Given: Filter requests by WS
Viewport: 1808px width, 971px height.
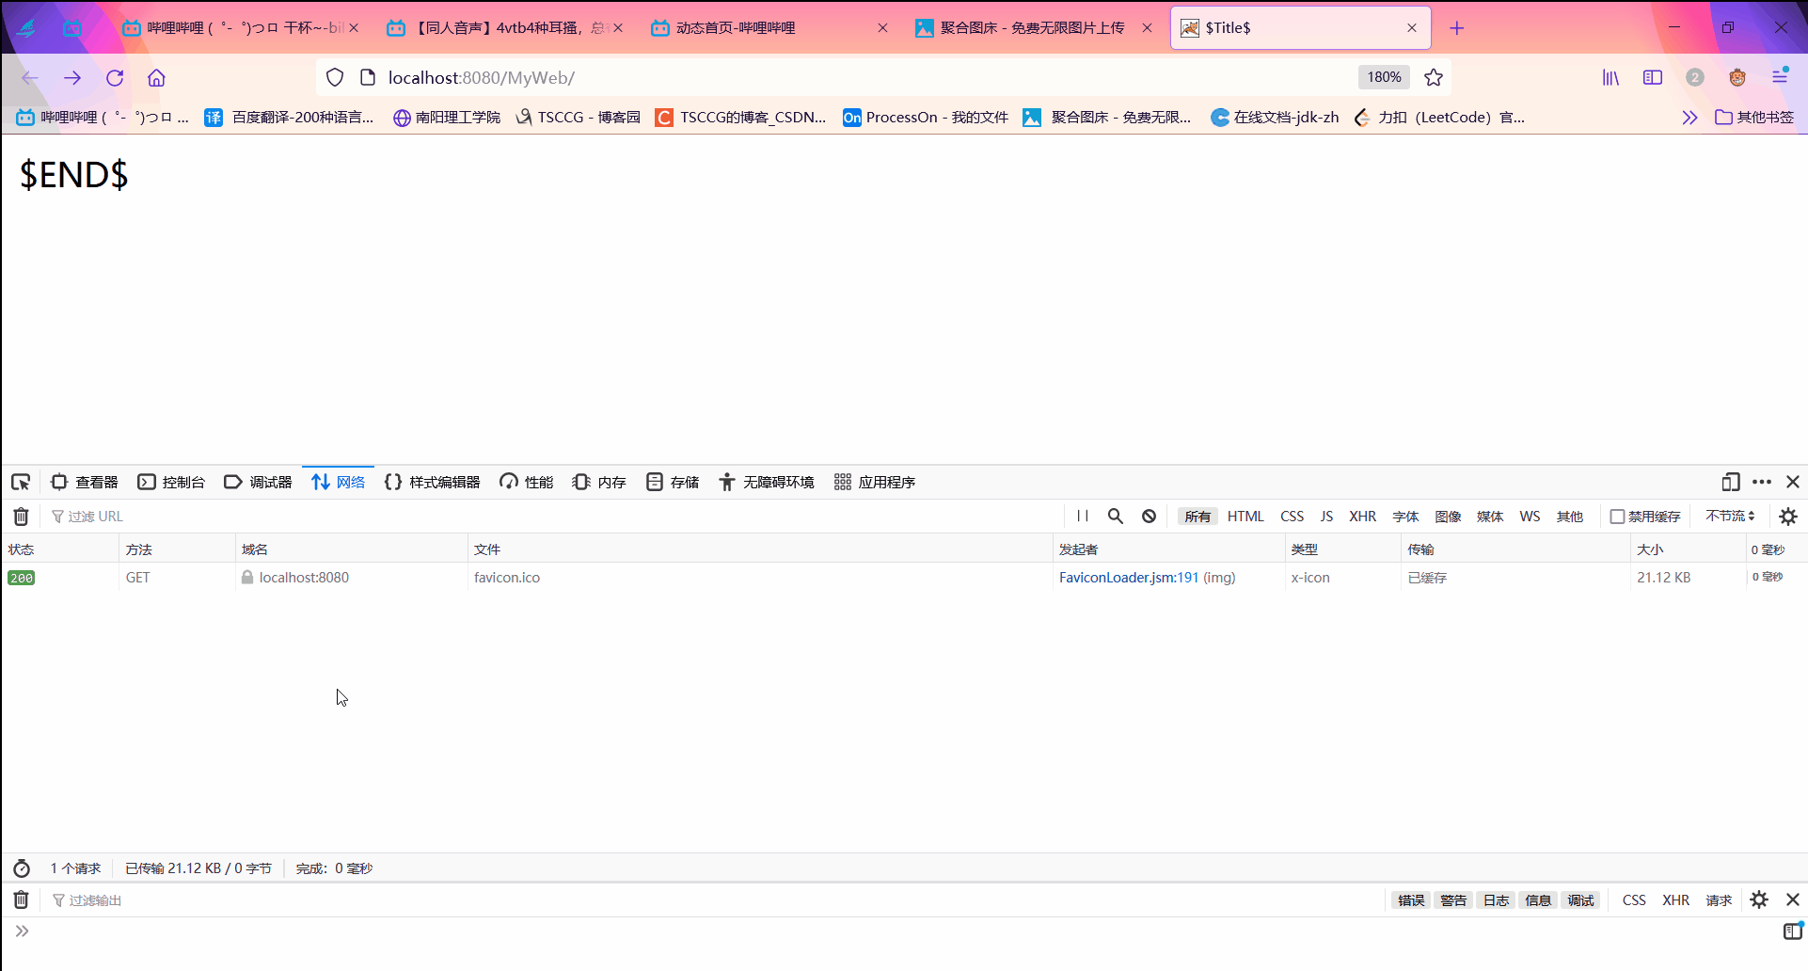Looking at the screenshot, I should [x=1530, y=517].
